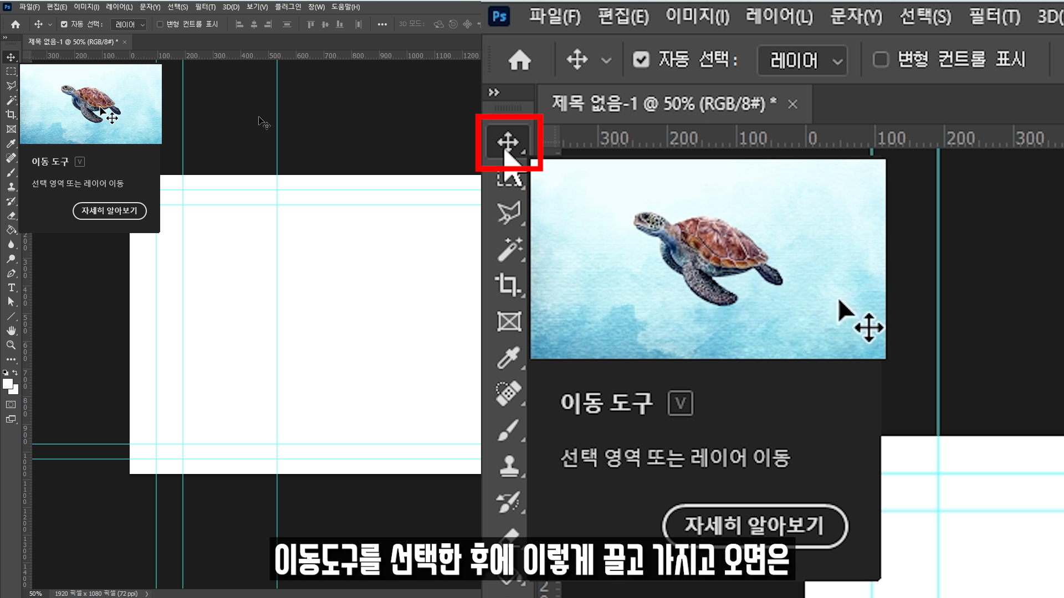Toggle the 자동 선택 checkbox
Image resolution: width=1064 pixels, height=598 pixels.
click(64, 24)
